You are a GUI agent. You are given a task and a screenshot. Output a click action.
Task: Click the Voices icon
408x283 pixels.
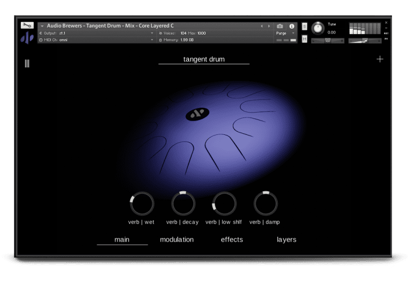(x=160, y=33)
